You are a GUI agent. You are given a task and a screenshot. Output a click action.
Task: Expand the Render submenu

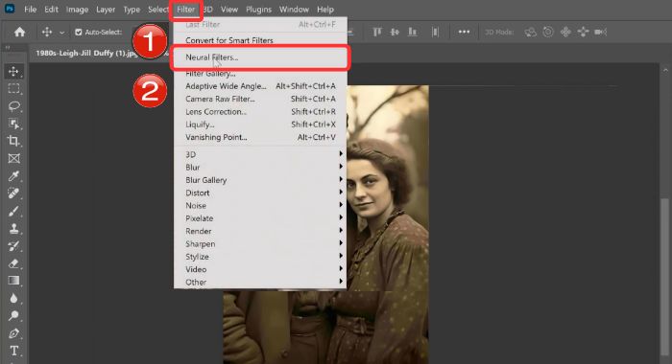coord(260,232)
